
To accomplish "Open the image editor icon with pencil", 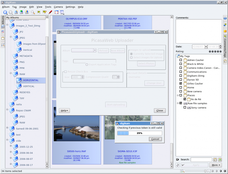I will coord(44,12).
